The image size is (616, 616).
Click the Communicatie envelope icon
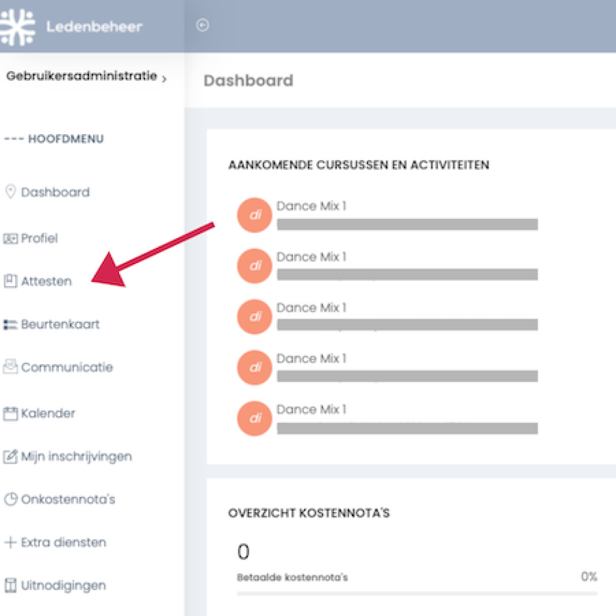coord(10,366)
